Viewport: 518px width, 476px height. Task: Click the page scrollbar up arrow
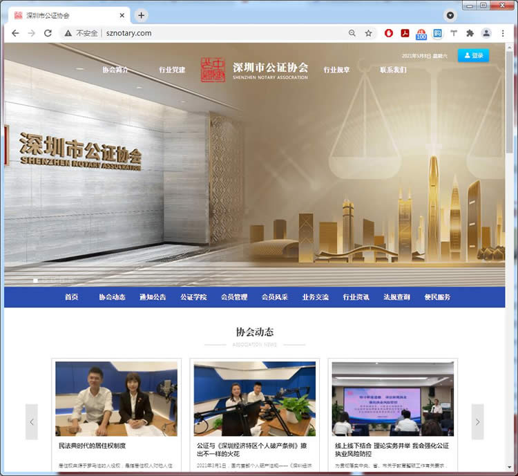(x=509, y=47)
